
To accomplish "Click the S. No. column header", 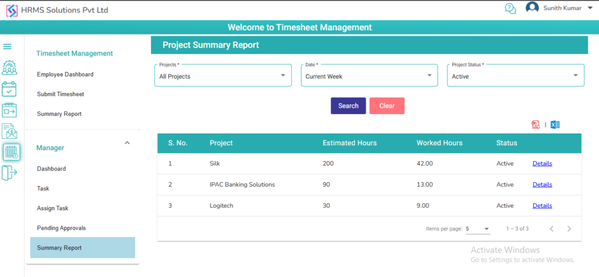I will 178,143.
